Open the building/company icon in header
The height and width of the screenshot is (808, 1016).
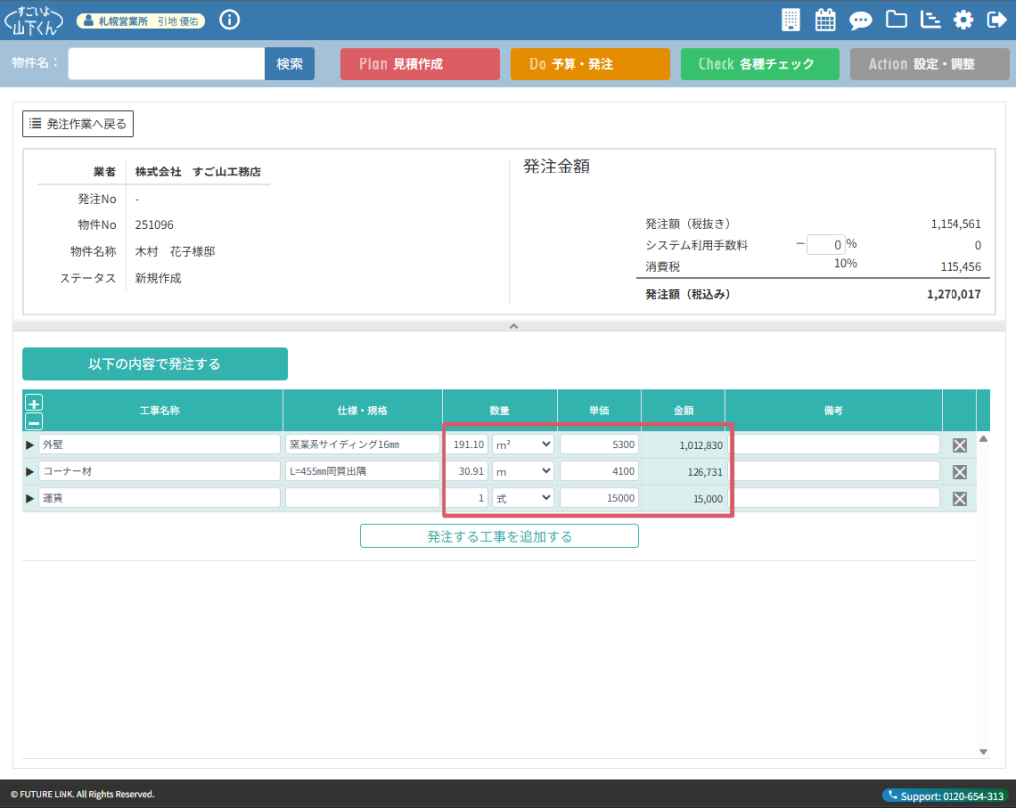pyautogui.click(x=791, y=20)
